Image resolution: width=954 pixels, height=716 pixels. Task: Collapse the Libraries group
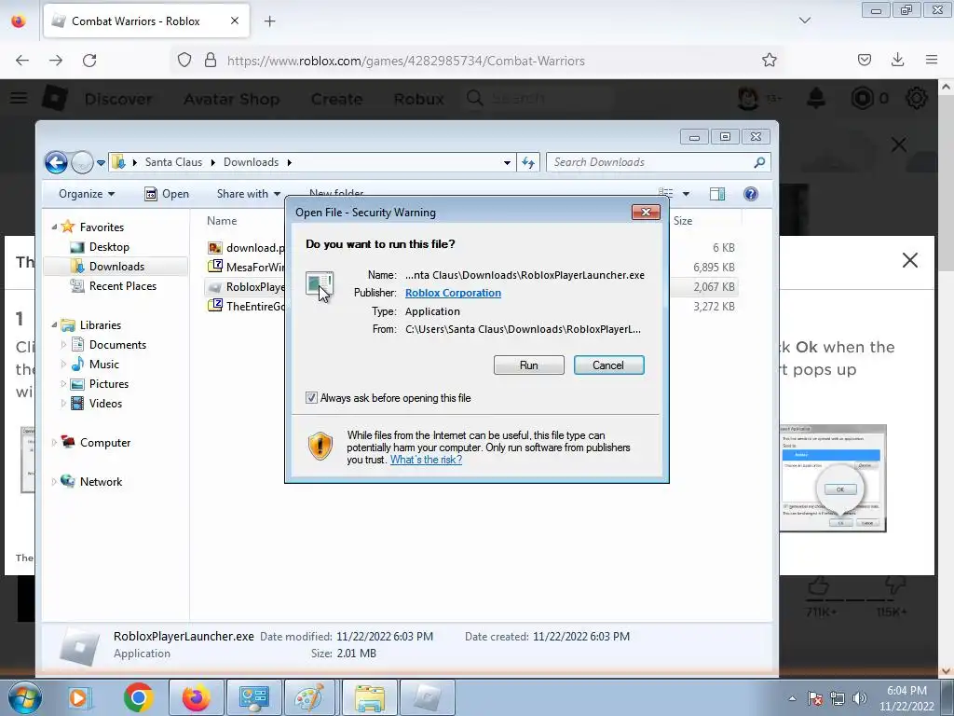54,325
